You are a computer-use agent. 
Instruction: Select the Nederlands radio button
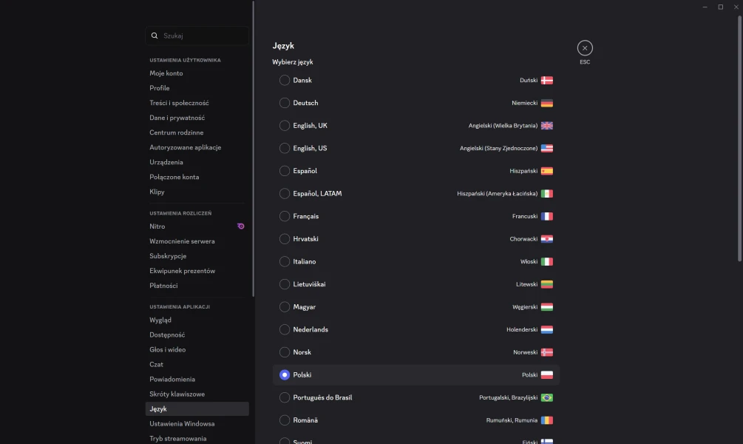click(x=285, y=329)
